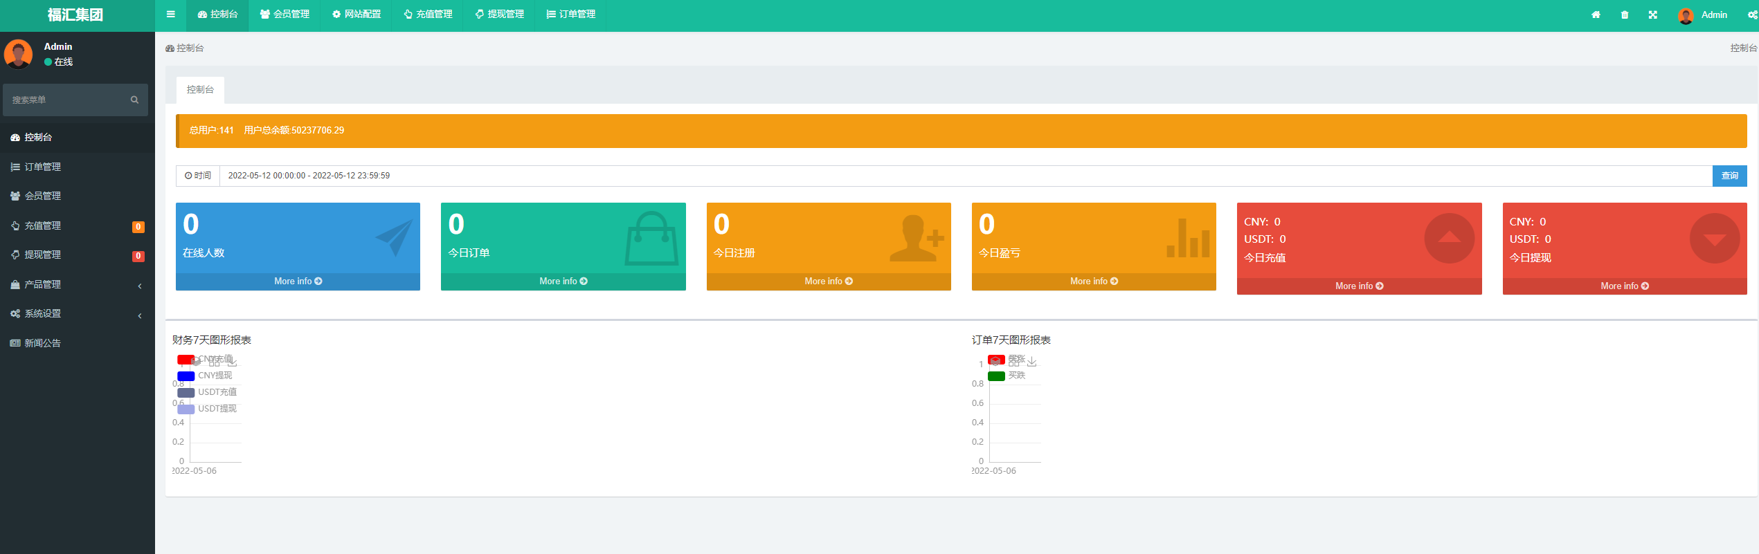Click the hamburger sidebar toggle icon

170,15
